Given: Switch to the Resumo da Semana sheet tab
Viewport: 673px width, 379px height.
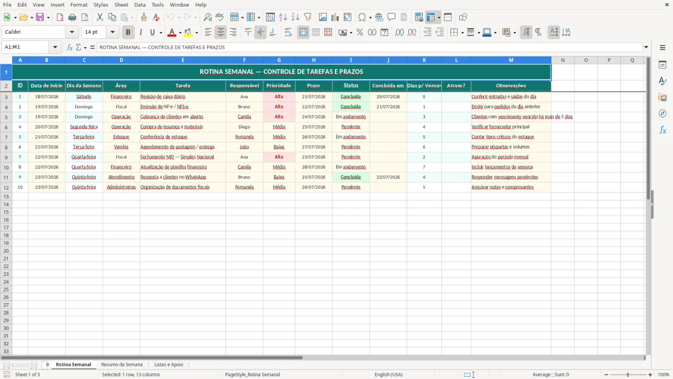Looking at the screenshot, I should pyautogui.click(x=122, y=364).
